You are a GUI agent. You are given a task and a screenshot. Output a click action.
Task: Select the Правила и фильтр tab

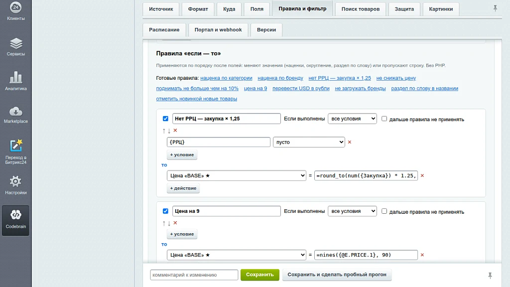302,9
